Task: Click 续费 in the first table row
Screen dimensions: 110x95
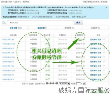Action: 99,39
